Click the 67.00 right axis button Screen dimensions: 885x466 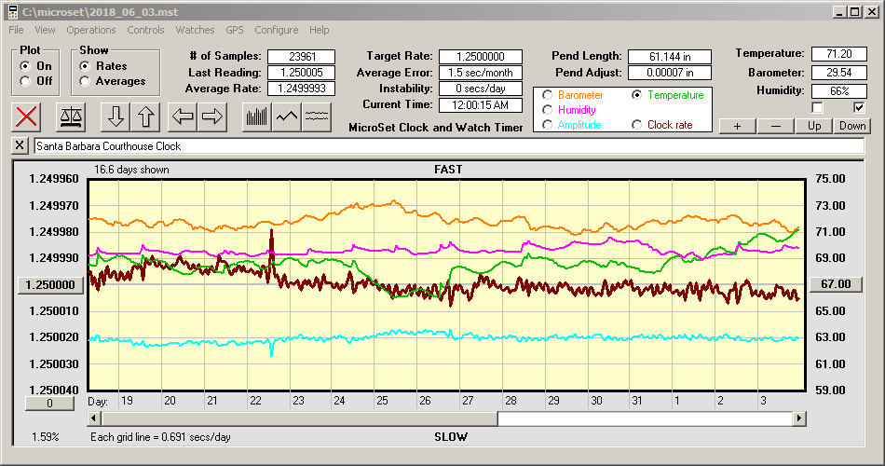pos(837,284)
